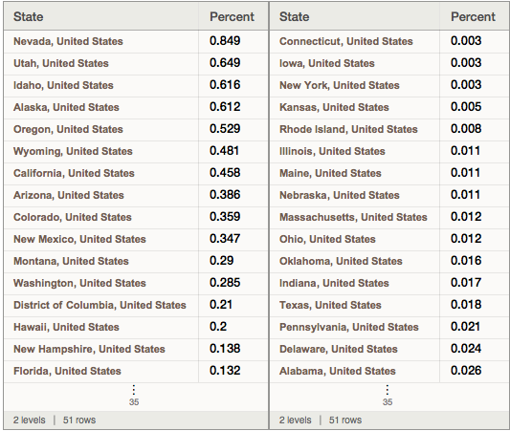This screenshot has height=431, width=510.
Task: Expand the left table's 35 hidden rows
Action: pos(134,396)
